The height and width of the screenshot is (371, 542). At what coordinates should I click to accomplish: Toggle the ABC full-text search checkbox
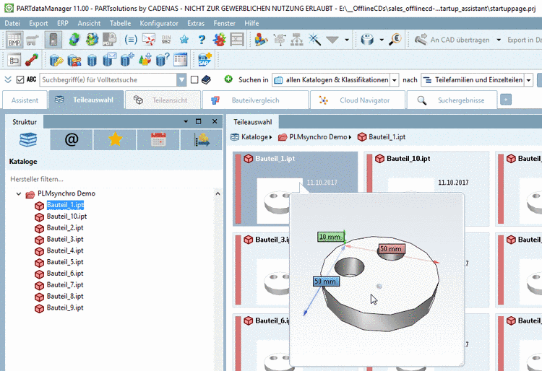click(x=20, y=79)
